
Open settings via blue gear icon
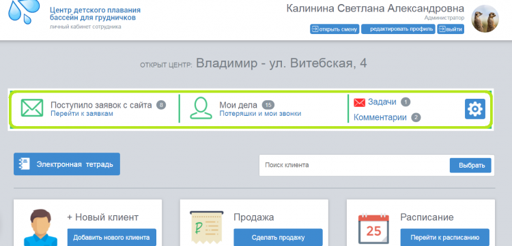(x=475, y=109)
